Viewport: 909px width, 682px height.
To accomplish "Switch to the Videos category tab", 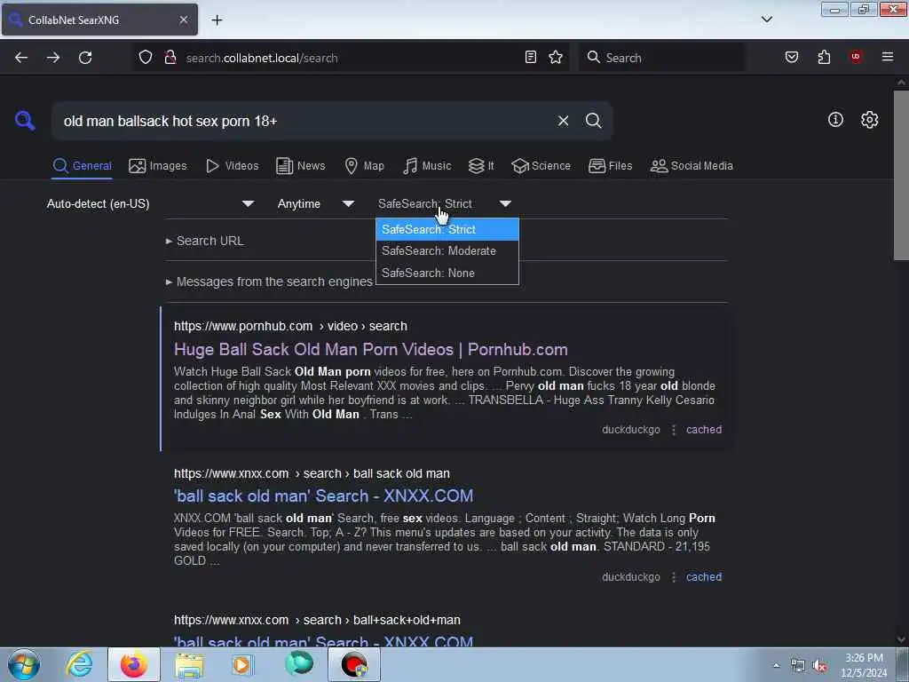I will point(233,166).
